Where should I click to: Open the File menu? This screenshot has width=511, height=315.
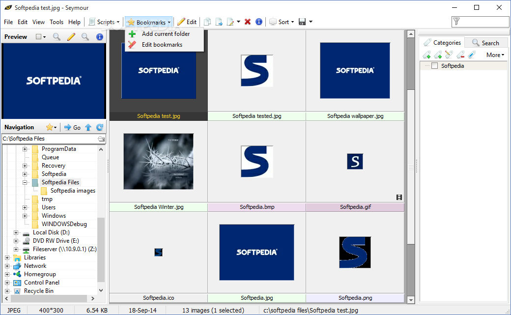[x=8, y=22]
